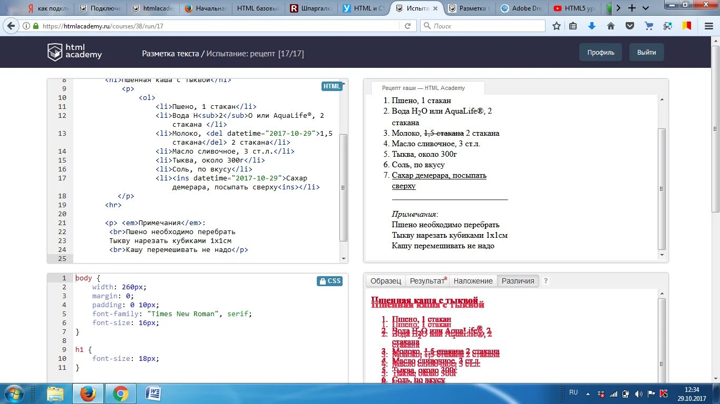Viewport: 720px width, 404px height.
Task: Open a new browser tab with plus
Action: [632, 8]
